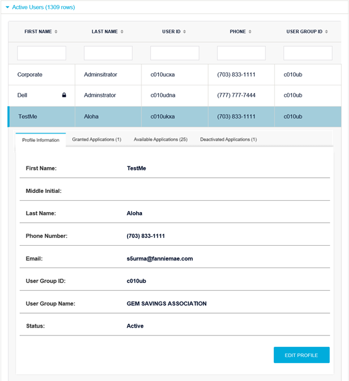Click user ID c010ucxa
The height and width of the screenshot is (381, 349).
tap(162, 75)
